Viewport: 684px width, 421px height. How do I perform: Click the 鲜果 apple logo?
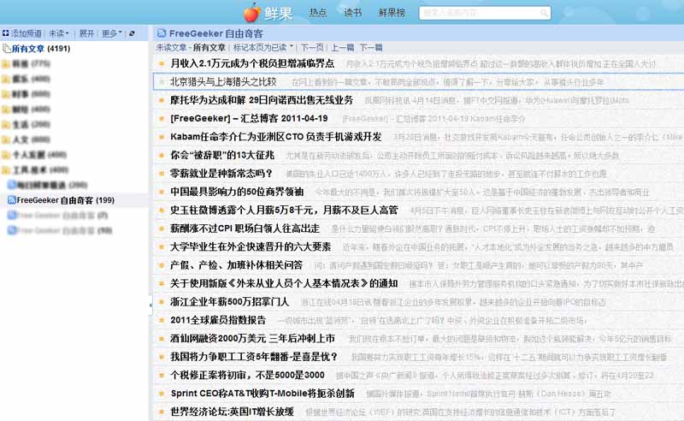[251, 13]
